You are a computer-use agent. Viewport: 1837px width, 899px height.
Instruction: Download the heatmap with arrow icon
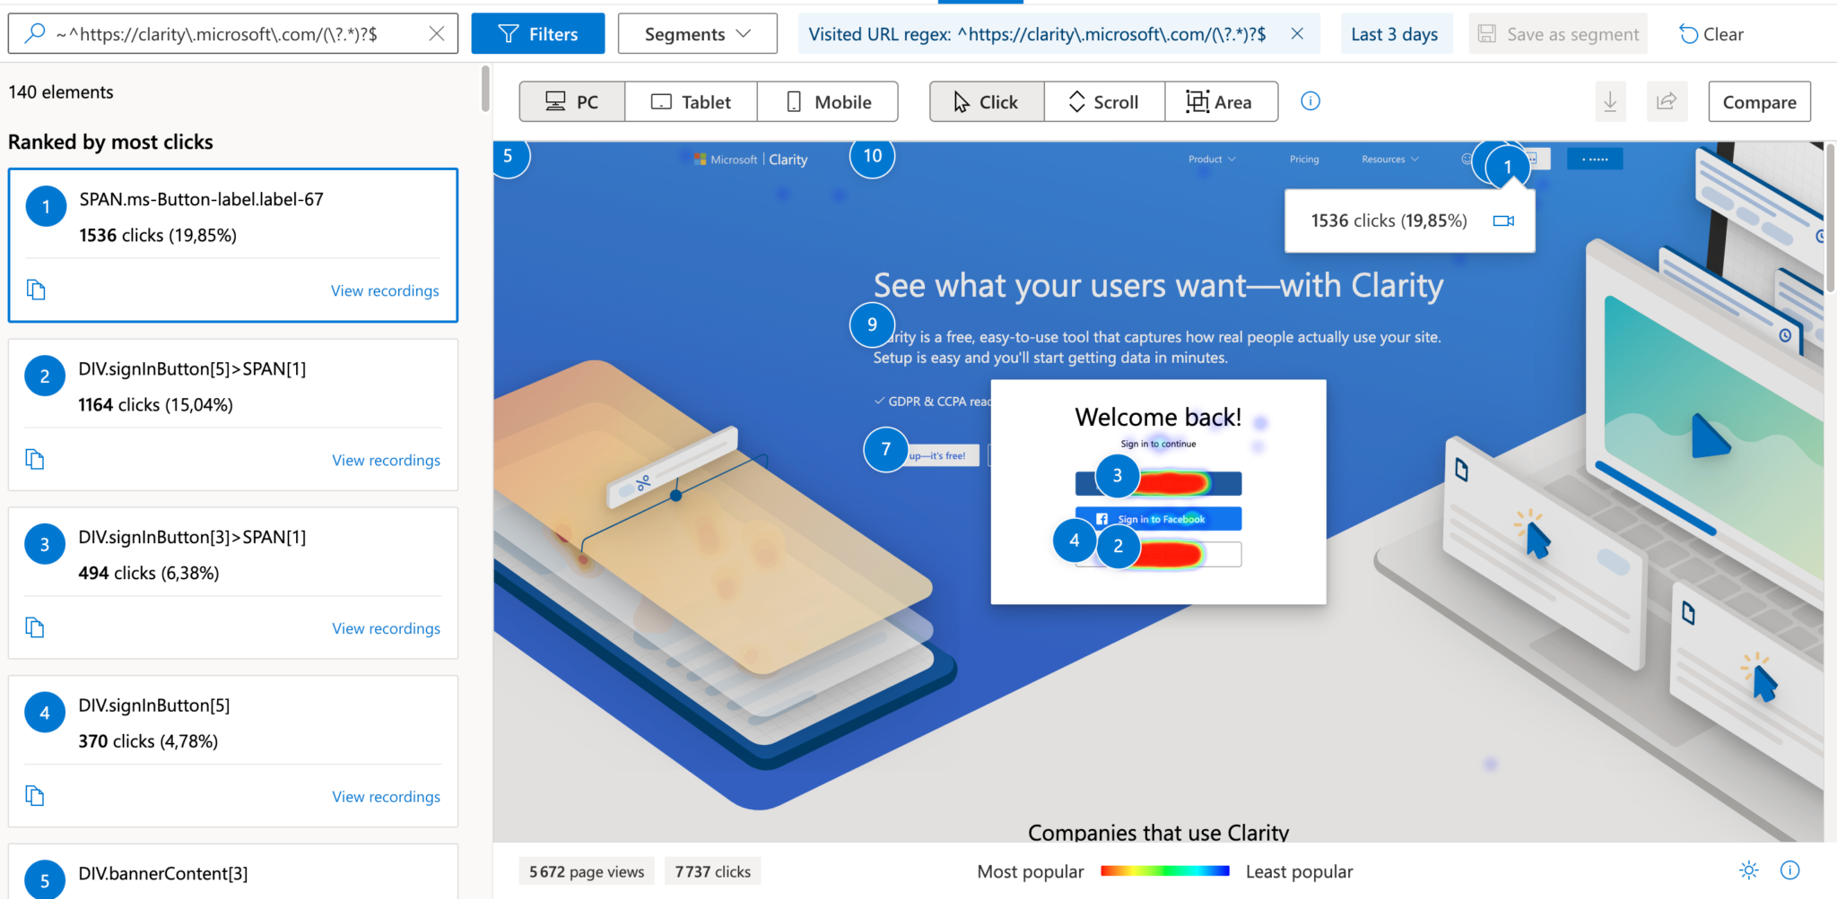click(x=1611, y=101)
